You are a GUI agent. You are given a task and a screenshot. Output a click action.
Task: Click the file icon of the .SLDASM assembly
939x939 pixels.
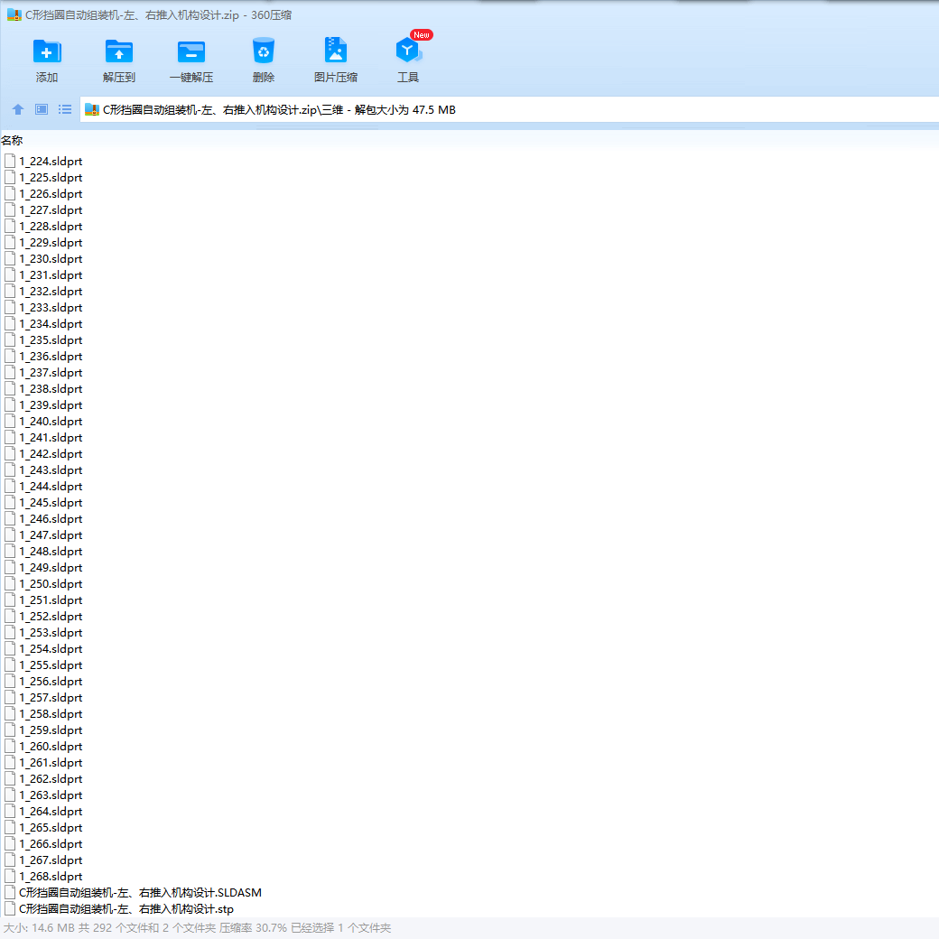[x=10, y=892]
